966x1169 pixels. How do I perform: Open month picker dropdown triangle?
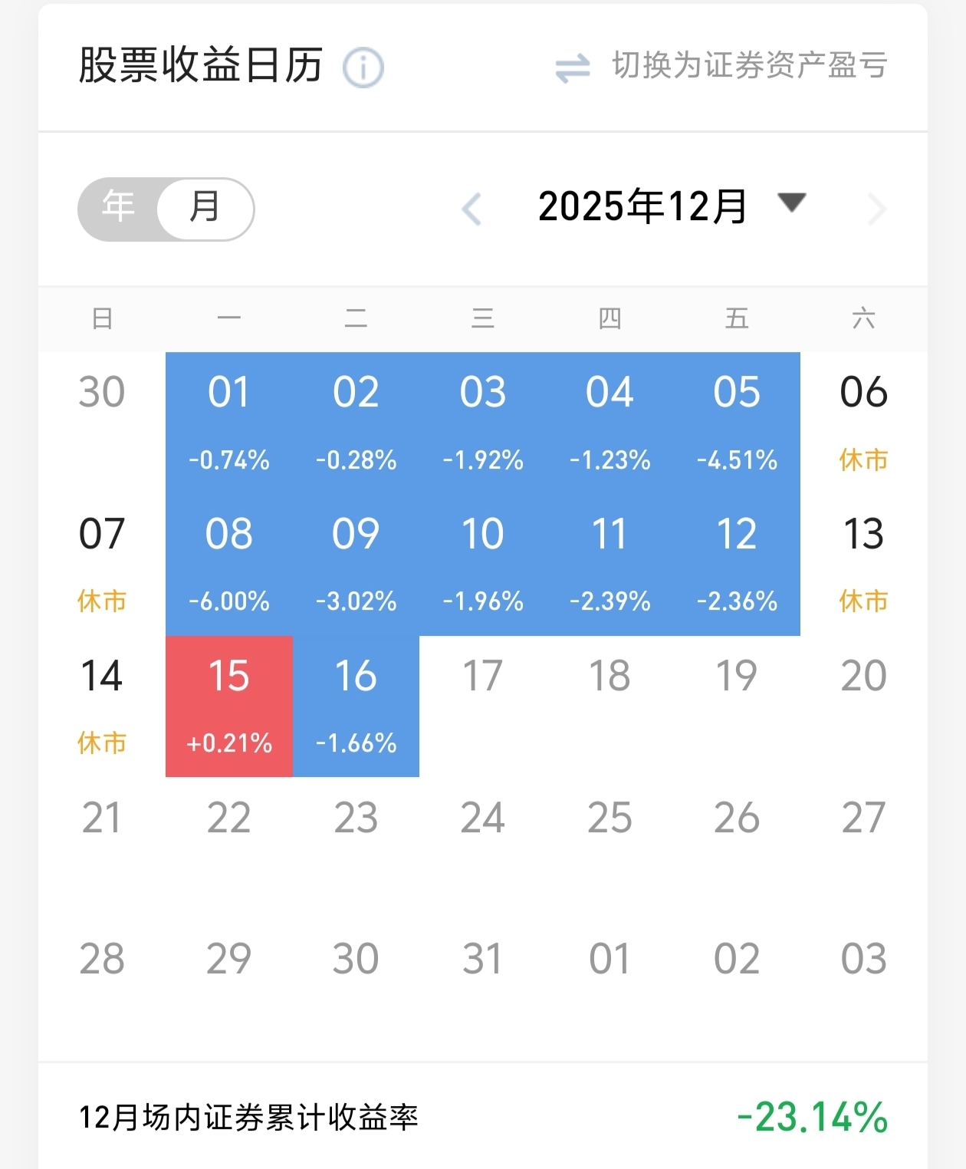click(x=791, y=203)
